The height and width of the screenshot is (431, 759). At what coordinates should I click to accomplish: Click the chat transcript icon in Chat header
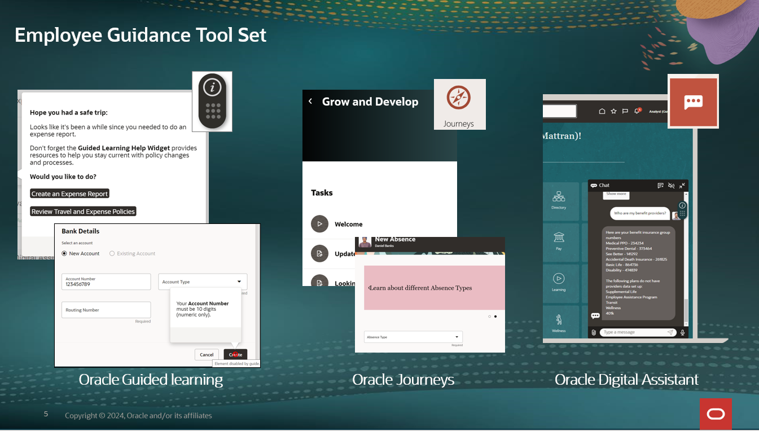(x=661, y=185)
